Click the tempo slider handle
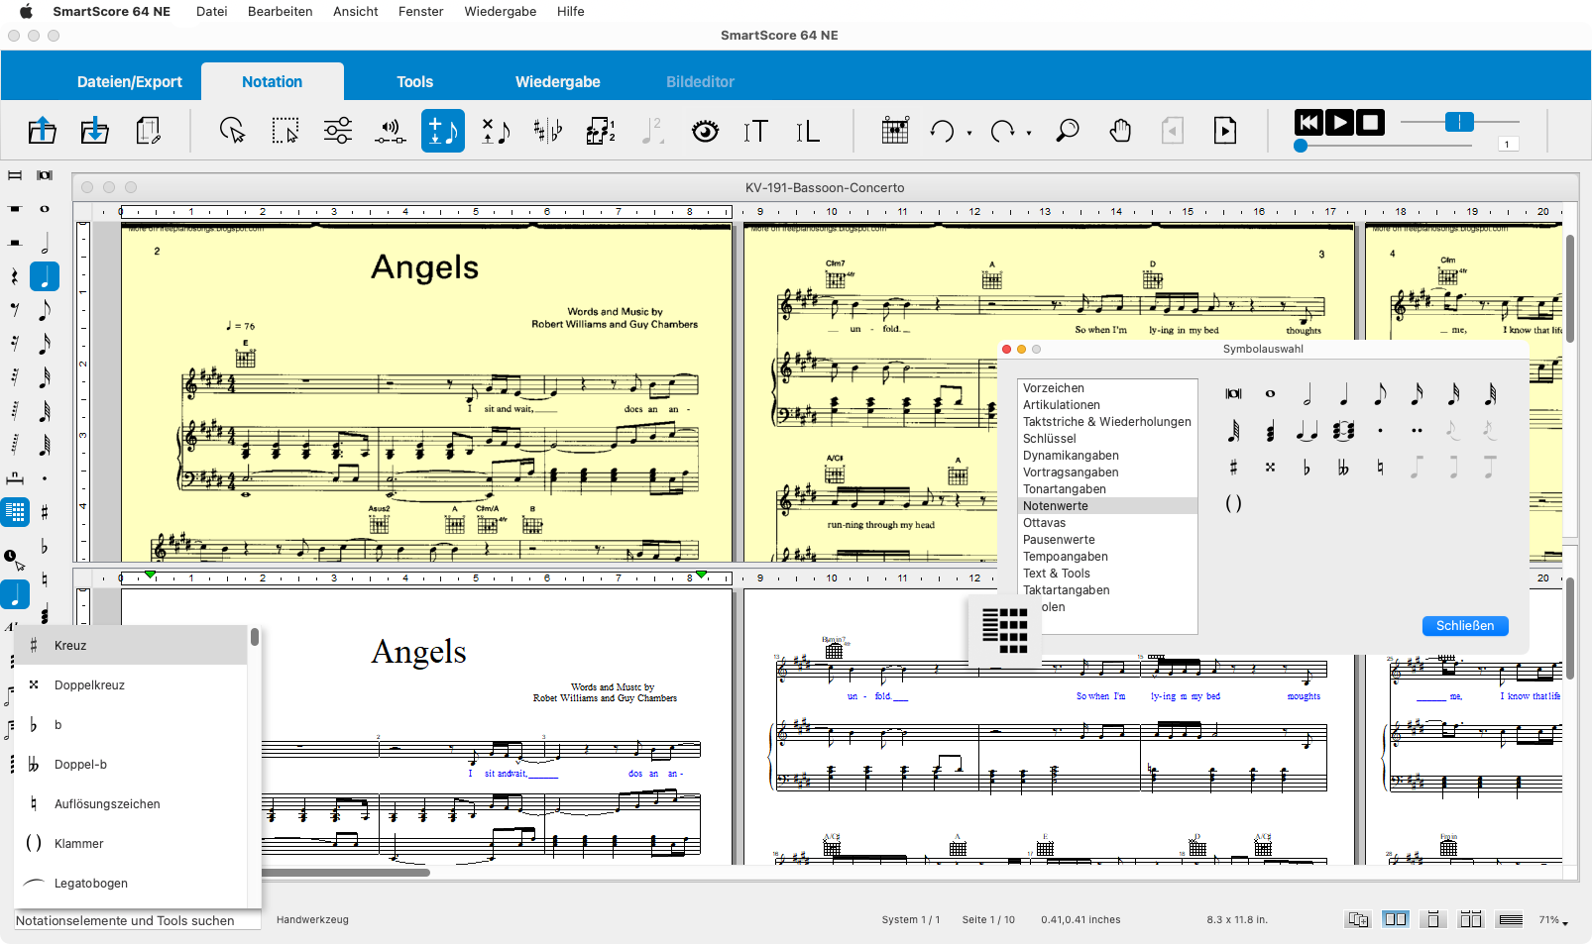This screenshot has width=1592, height=944. [1458, 122]
